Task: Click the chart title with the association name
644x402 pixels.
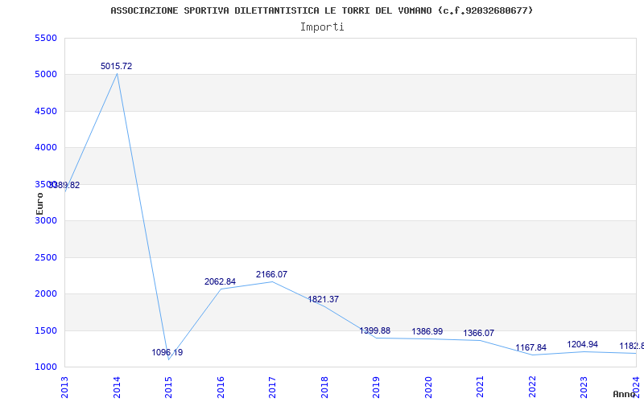Action: coord(321,10)
